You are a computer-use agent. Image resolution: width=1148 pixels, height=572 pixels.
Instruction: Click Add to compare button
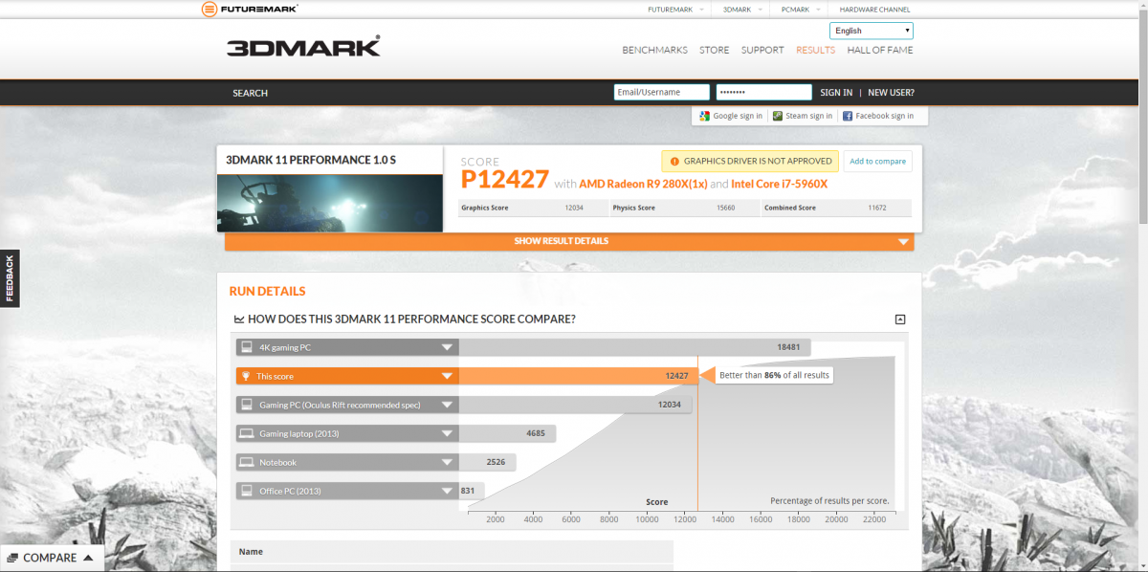877,162
